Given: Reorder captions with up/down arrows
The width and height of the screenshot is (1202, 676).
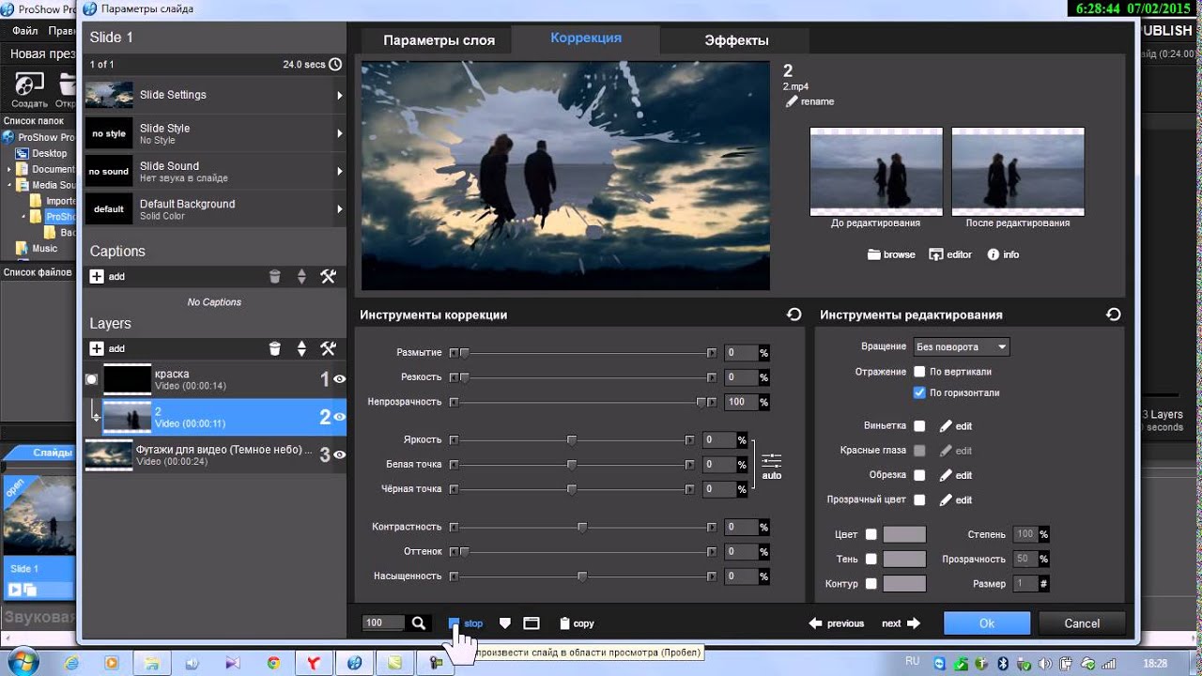Looking at the screenshot, I should coord(301,277).
